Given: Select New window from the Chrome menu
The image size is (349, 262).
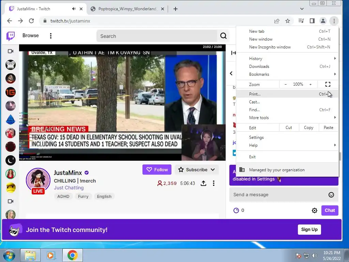Looking at the screenshot, I should [287, 39].
